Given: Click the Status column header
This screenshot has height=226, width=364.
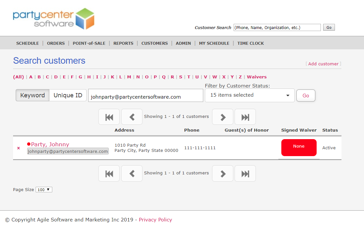Looking at the screenshot, I should click(x=330, y=130).
